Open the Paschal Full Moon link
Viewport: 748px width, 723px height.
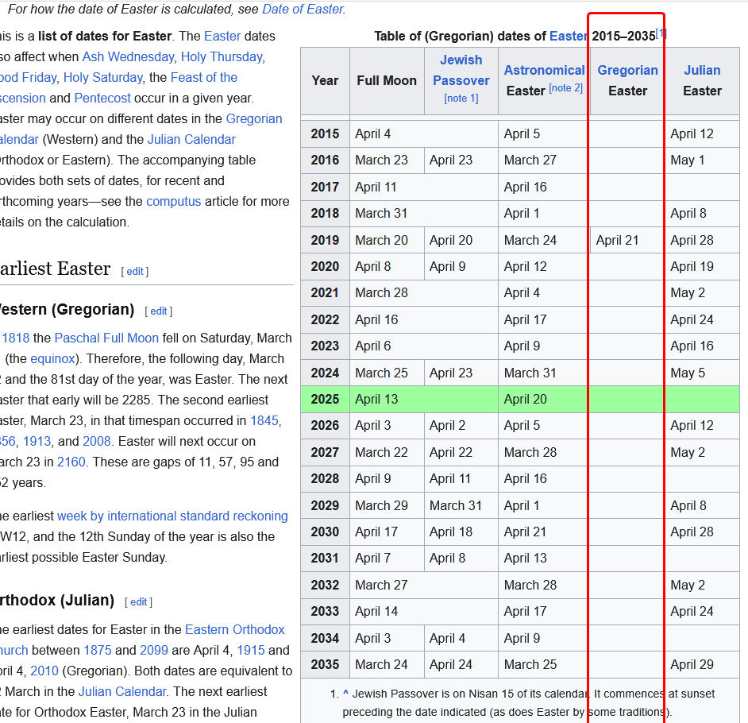106,338
